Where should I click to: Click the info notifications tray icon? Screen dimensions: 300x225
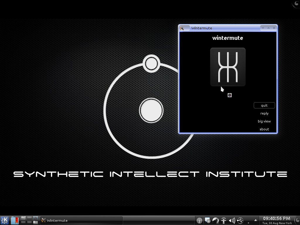pos(199,221)
